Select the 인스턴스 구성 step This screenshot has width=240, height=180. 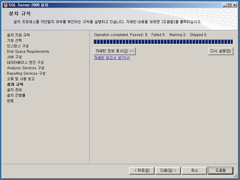point(18,46)
